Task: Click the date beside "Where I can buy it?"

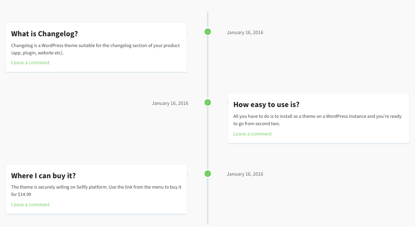Action: click(x=245, y=174)
